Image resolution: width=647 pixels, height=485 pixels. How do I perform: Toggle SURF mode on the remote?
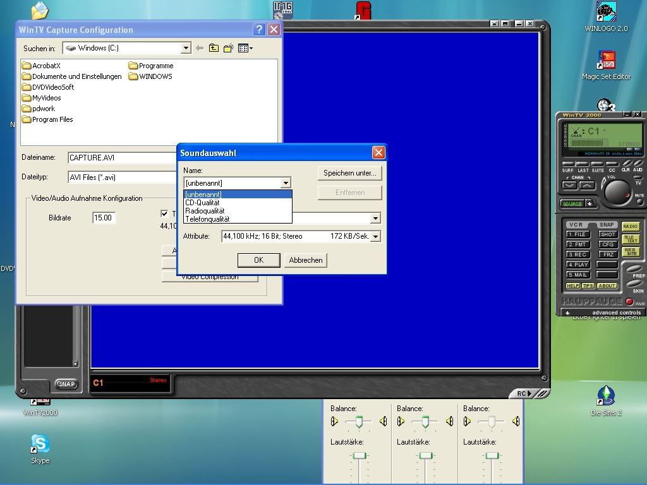coord(568,164)
